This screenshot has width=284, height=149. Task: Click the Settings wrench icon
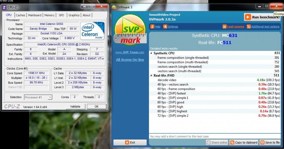pyautogui.click(x=165, y=27)
